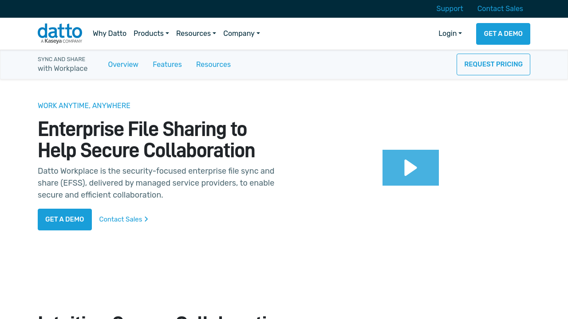Click the Datto Workplace description paragraph
Image resolution: width=568 pixels, height=319 pixels.
[156, 183]
